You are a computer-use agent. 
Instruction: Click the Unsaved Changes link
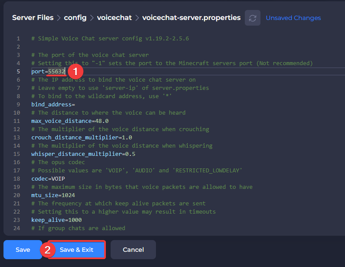[x=293, y=18]
